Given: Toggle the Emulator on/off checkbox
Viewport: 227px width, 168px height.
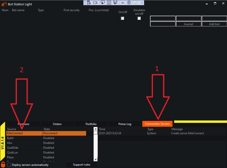Looking at the screenshot, I should click(139, 18).
